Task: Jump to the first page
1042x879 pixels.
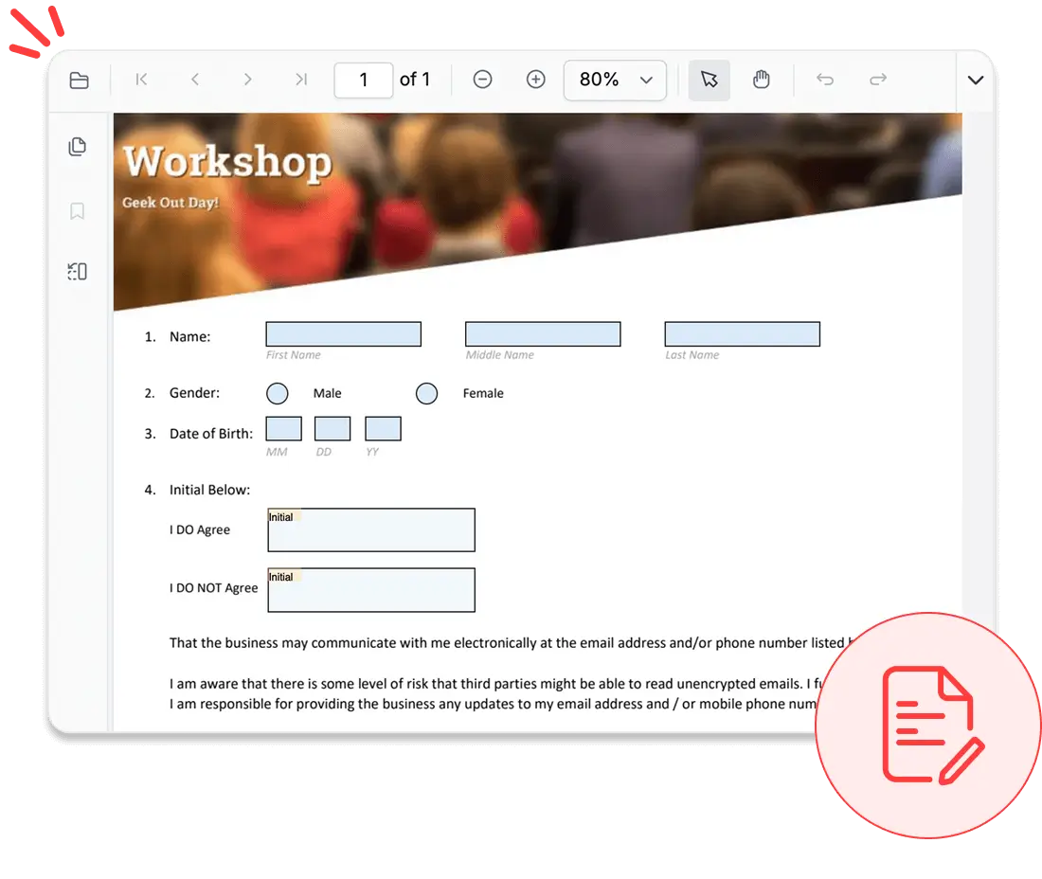Action: [x=141, y=80]
